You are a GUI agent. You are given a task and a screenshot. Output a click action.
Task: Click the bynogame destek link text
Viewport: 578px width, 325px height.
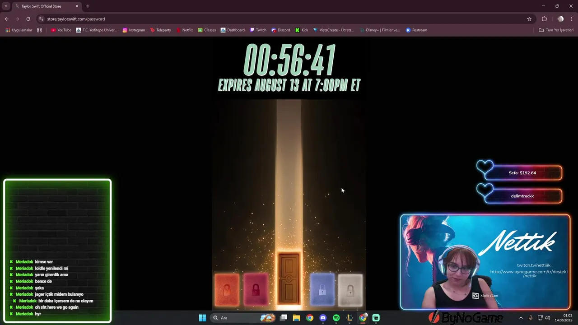pyautogui.click(x=530, y=274)
